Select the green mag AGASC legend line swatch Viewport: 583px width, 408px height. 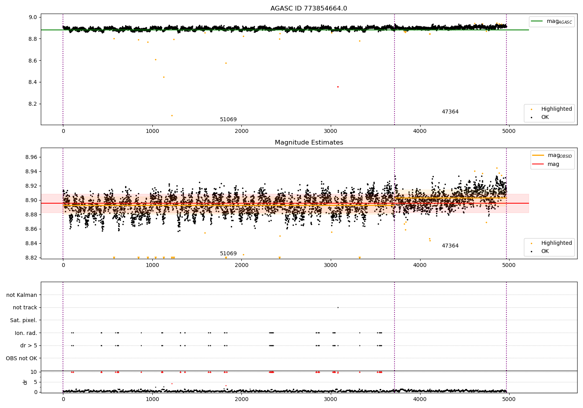(x=538, y=21)
